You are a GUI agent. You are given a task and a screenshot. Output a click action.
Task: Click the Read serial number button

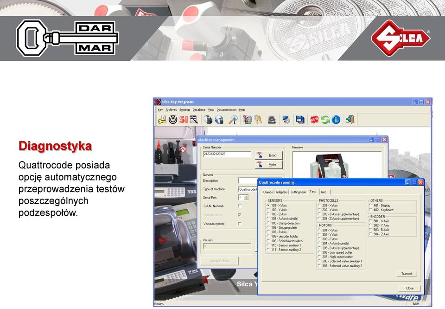[x=269, y=155]
